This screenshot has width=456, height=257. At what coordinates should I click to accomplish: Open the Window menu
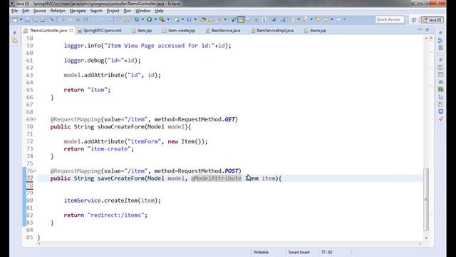[142, 11]
